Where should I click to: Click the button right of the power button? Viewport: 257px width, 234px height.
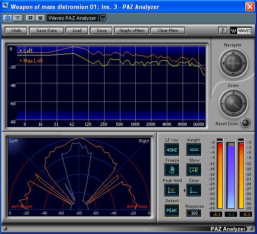[18, 18]
